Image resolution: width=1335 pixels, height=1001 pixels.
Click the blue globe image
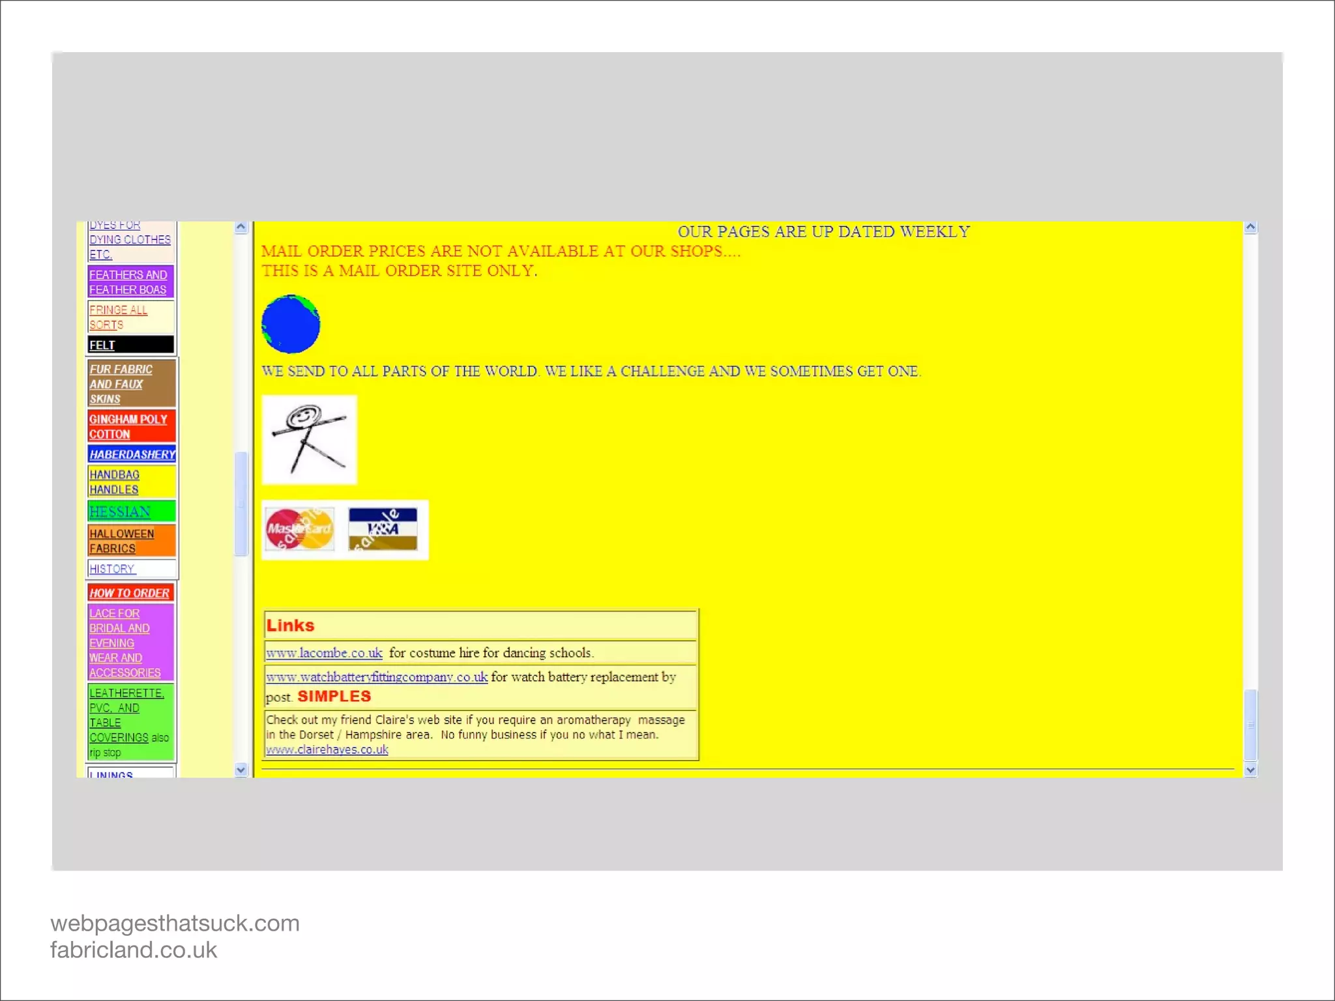tap(291, 324)
